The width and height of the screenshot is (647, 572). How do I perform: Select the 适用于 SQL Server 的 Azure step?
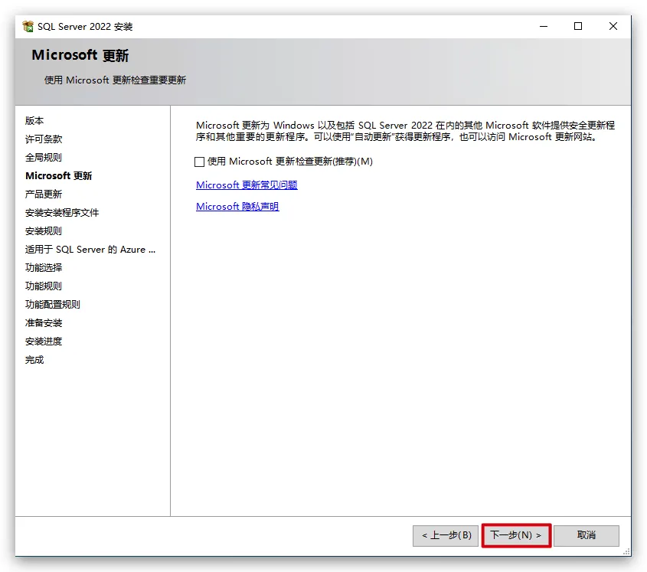point(90,250)
